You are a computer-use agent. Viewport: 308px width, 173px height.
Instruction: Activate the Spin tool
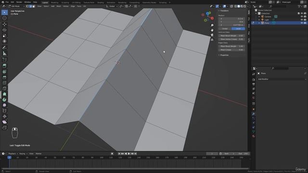click(4, 99)
